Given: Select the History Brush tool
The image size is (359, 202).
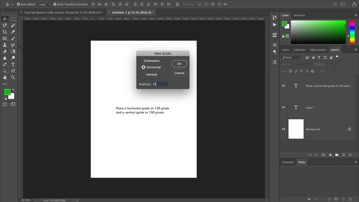Looking at the screenshot, I should [x=13, y=45].
